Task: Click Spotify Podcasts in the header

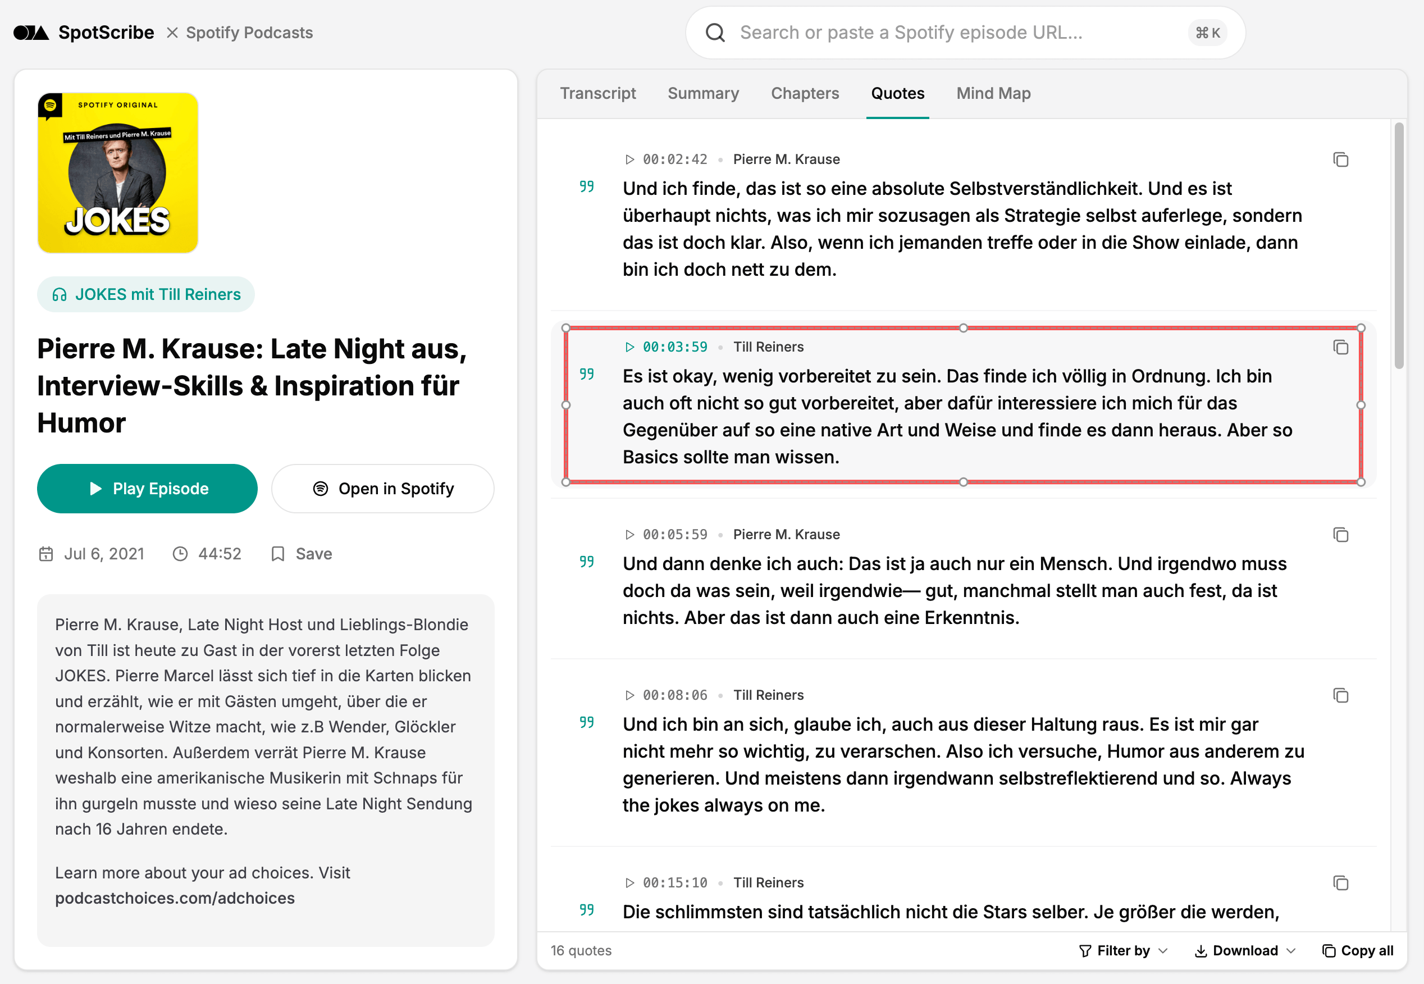Action: pos(249,33)
